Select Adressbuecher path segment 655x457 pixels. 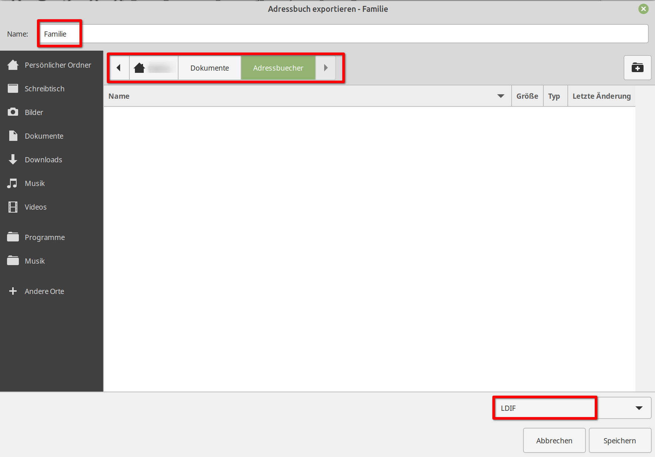pos(278,68)
